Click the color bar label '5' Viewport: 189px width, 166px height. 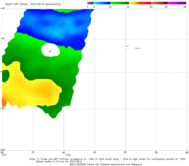[x=94, y=7]
